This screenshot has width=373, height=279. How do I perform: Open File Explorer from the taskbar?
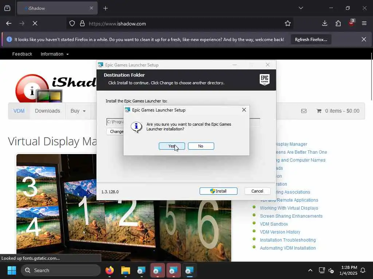[126, 270]
